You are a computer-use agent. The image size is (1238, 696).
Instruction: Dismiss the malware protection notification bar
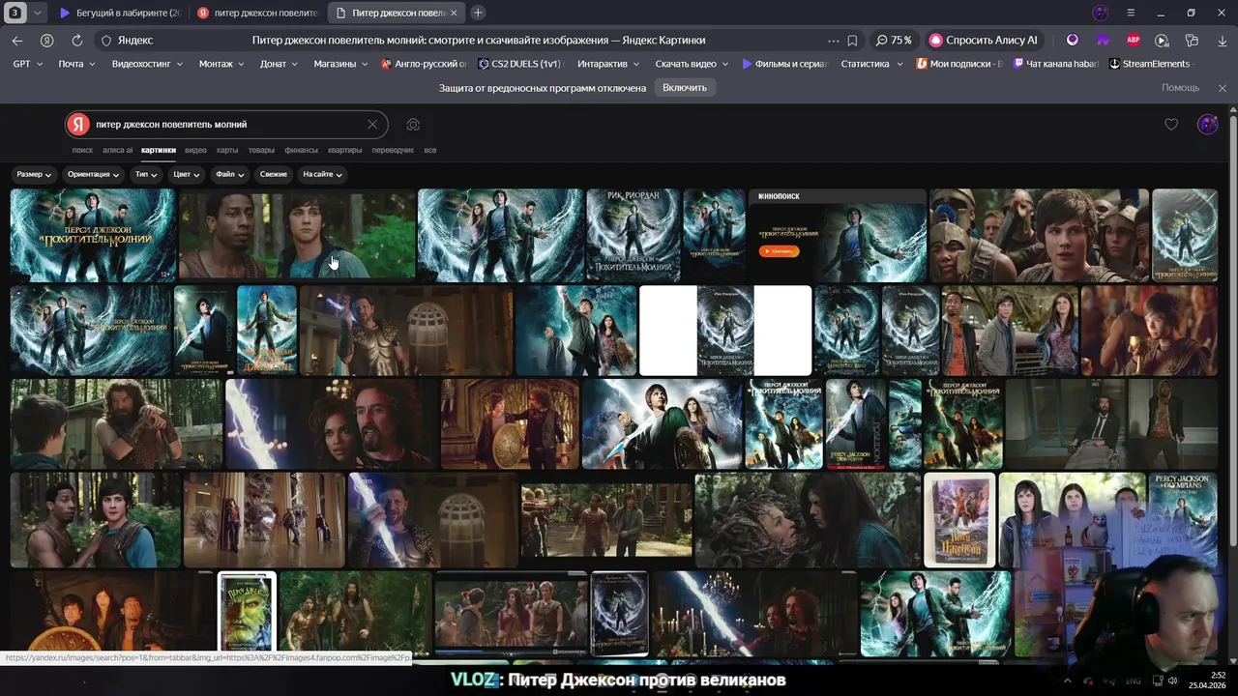[1222, 88]
